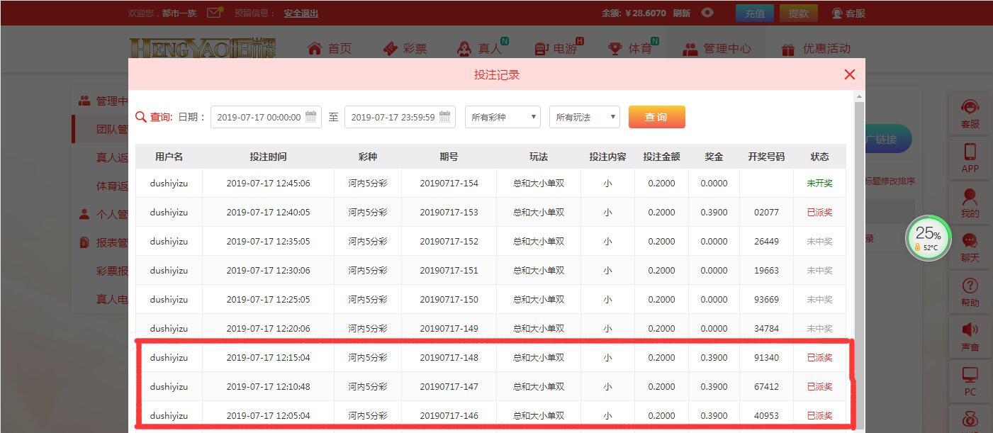
Task: Click winning number 02077
Action: pyautogui.click(x=766, y=212)
